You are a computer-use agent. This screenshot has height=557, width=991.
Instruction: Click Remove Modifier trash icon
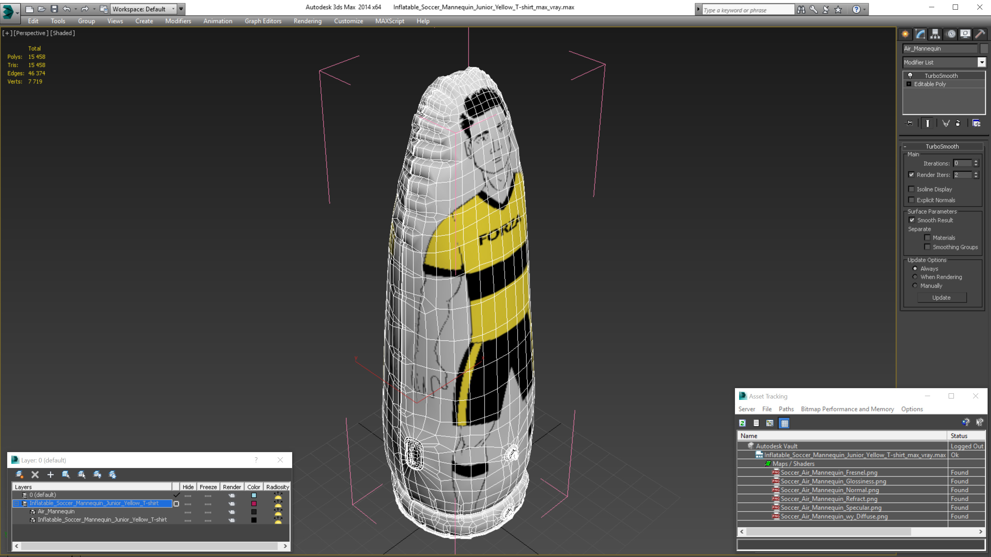point(958,123)
